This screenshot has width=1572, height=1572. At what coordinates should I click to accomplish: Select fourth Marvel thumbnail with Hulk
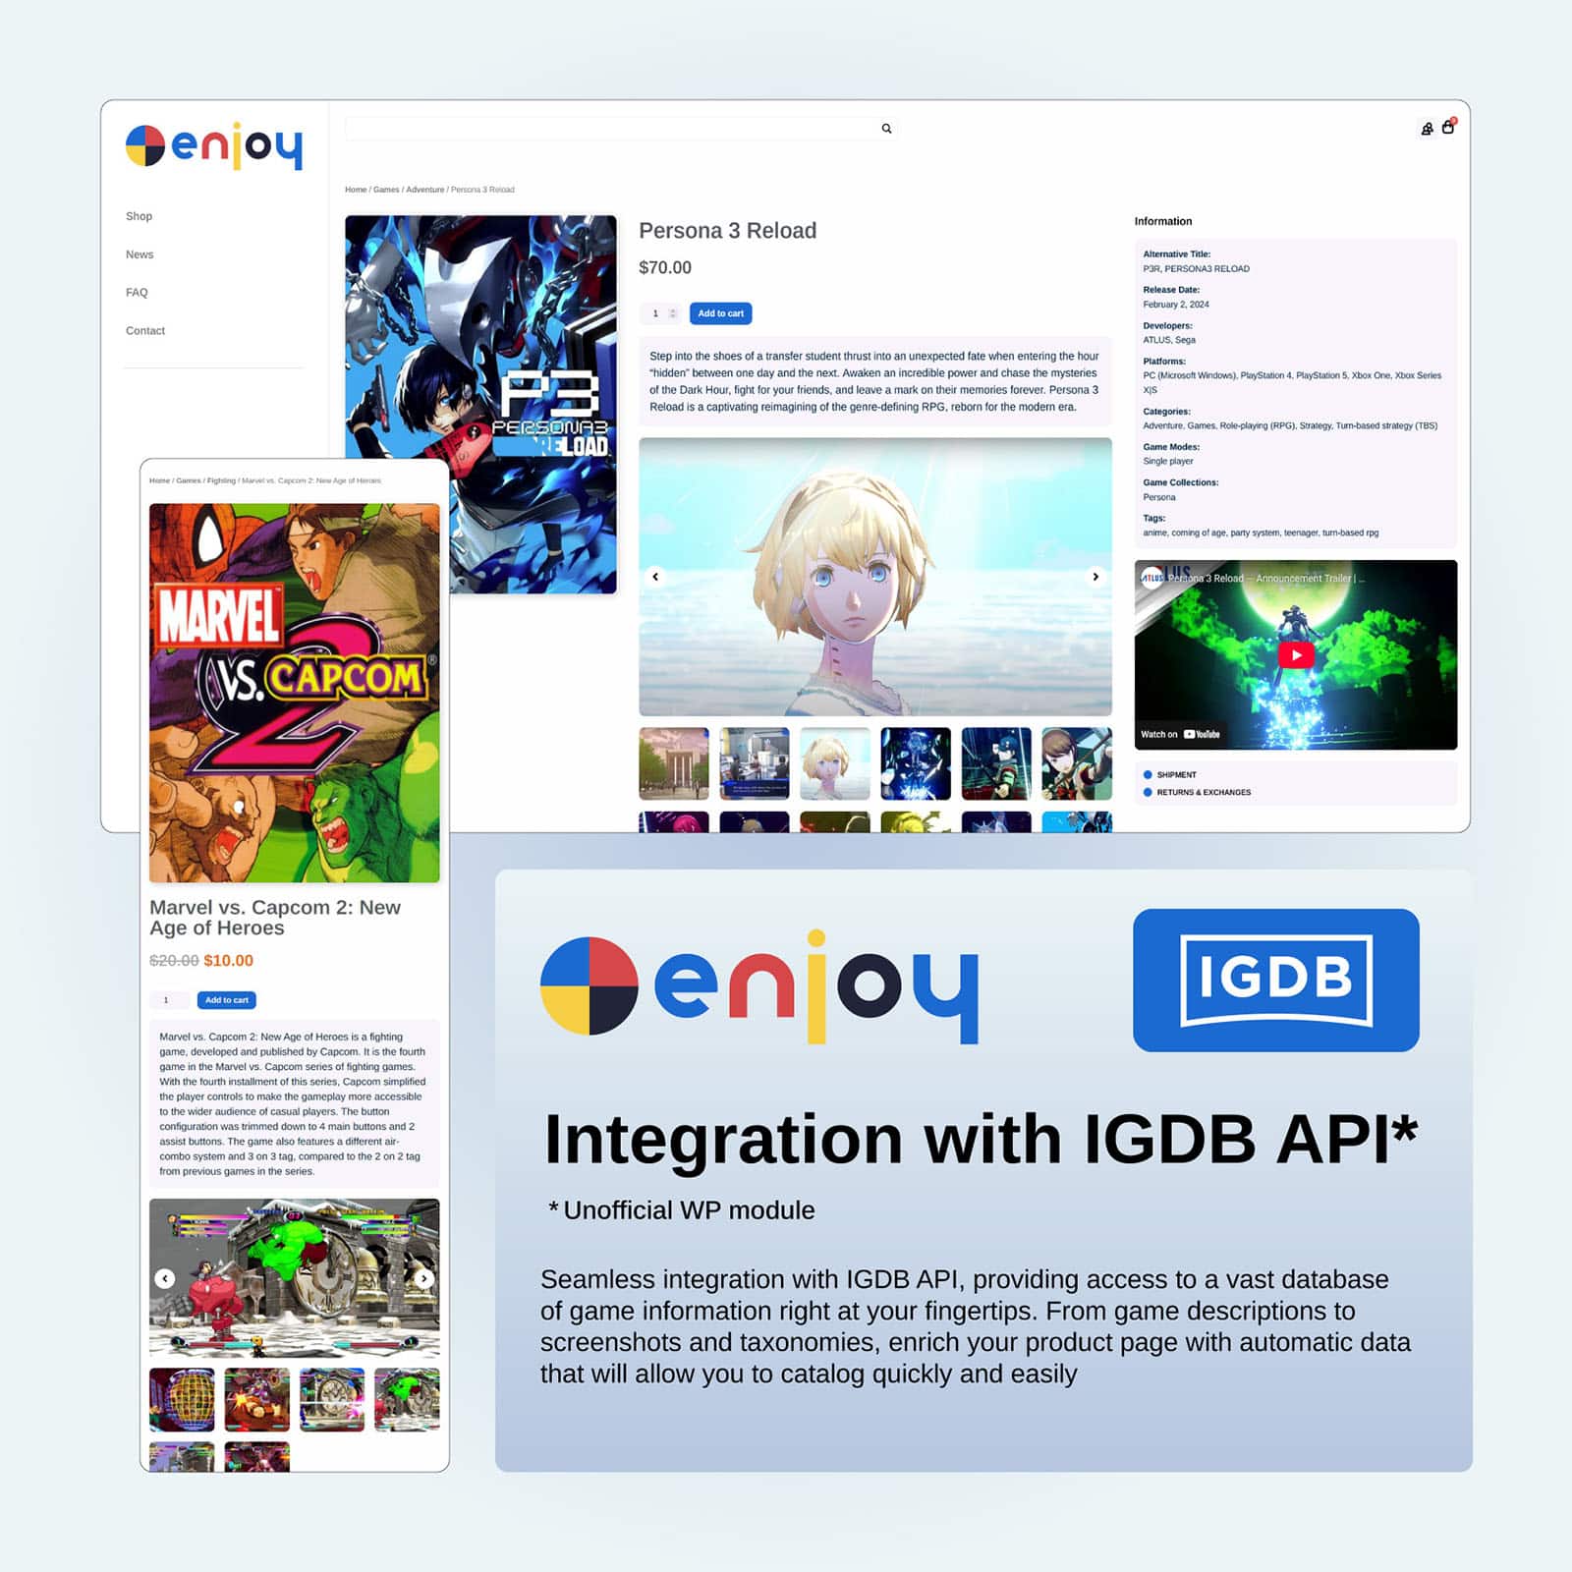[x=407, y=1399]
